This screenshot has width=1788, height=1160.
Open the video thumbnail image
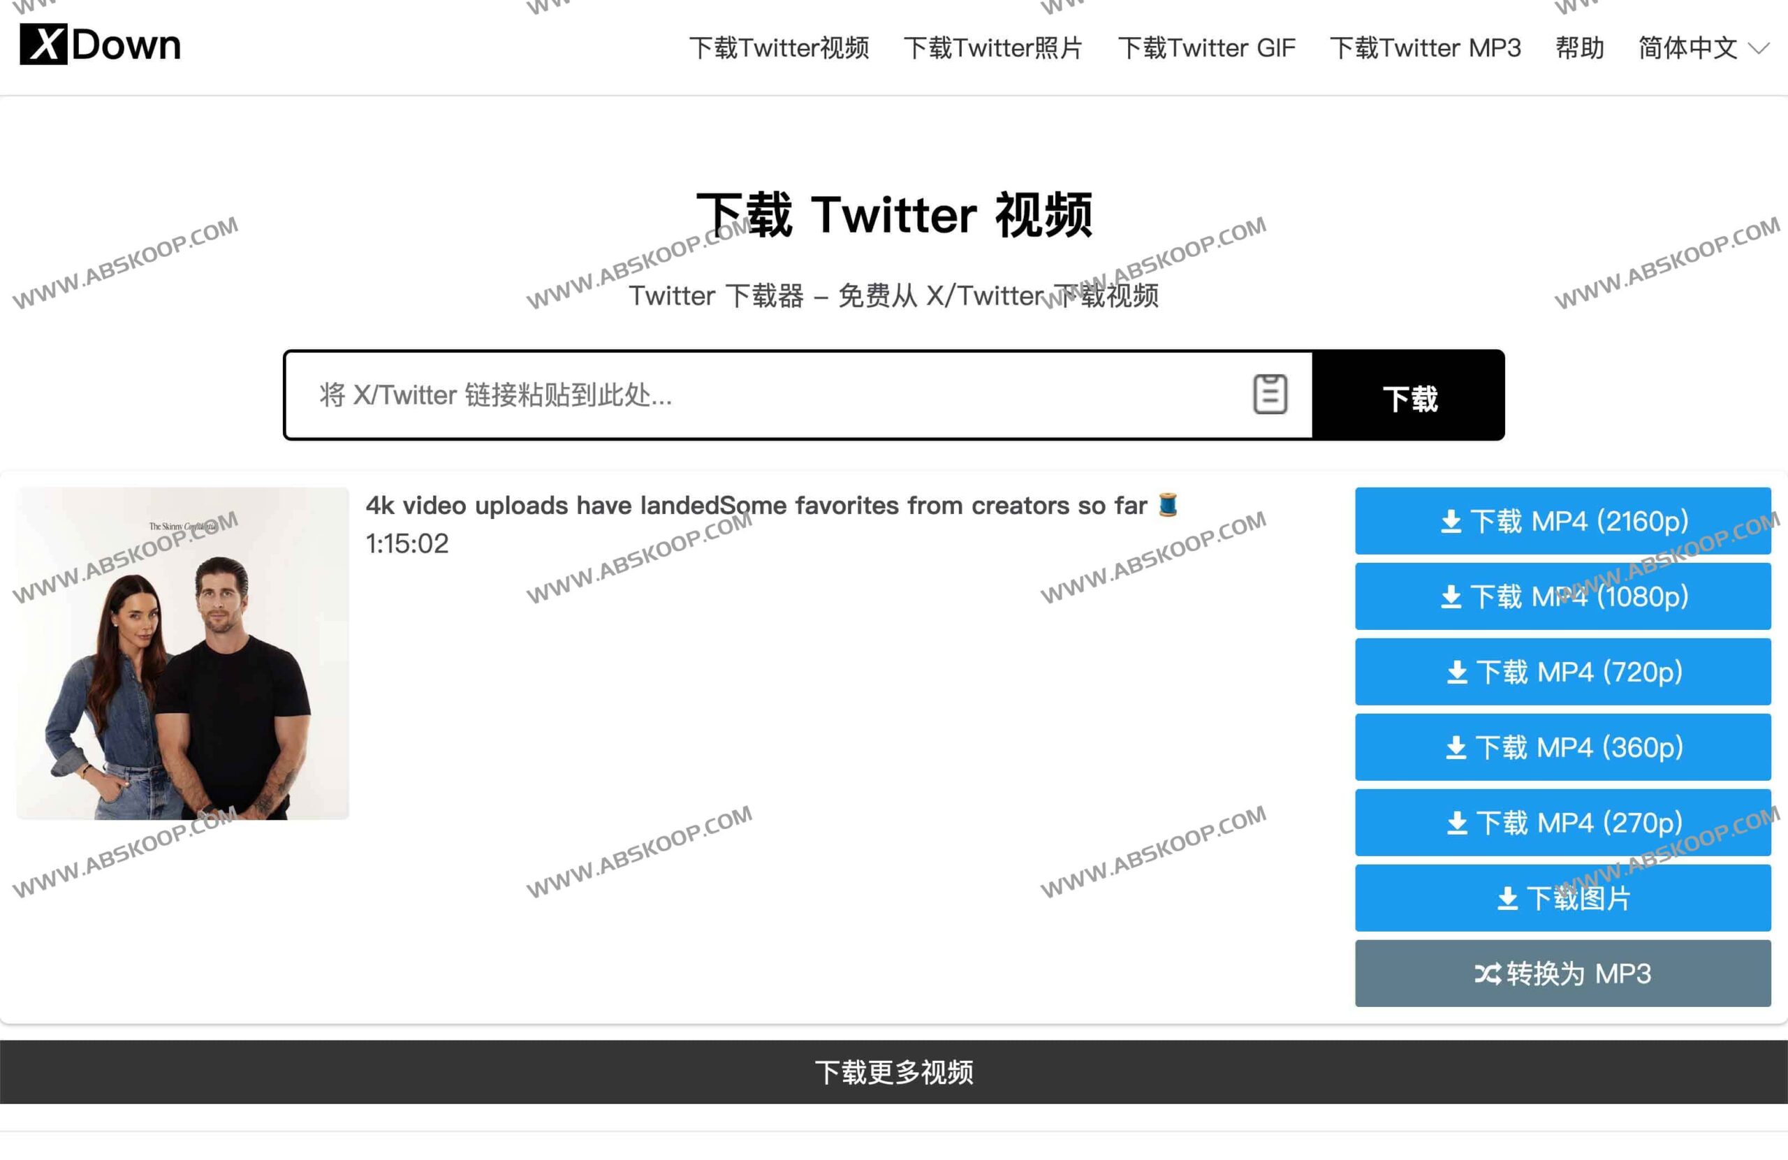[x=182, y=654]
